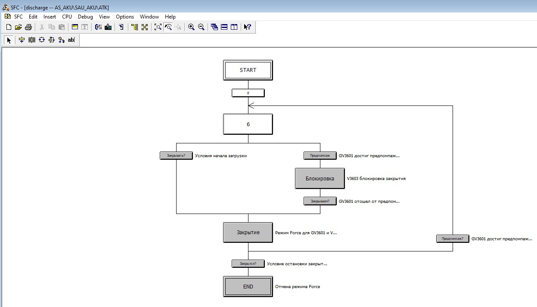Click the yellow crossed-arrows icon
The image size is (537, 307).
point(145,27)
